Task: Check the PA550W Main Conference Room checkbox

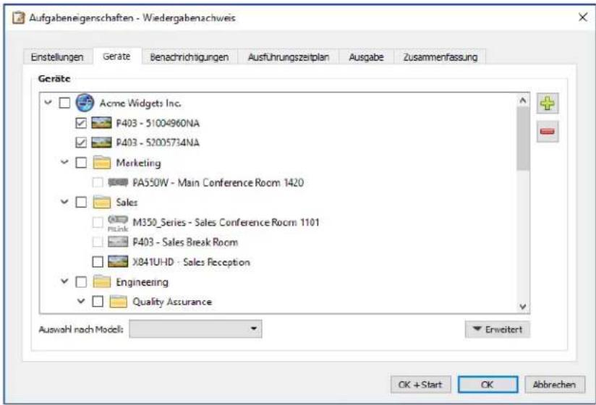Action: pyautogui.click(x=98, y=182)
